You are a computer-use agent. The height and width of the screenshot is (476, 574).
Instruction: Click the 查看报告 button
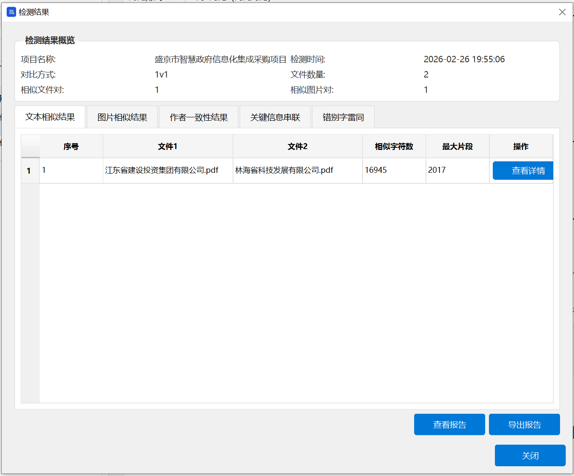click(449, 424)
